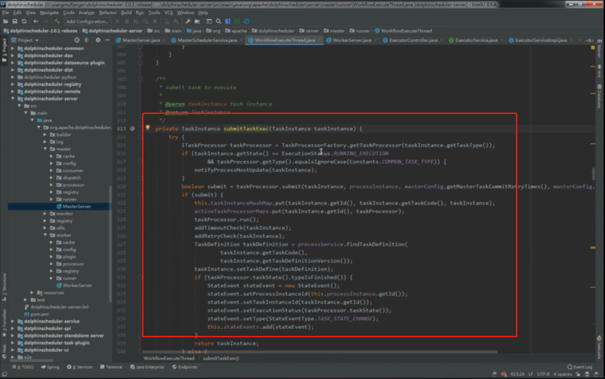Toggle fold marker at line 621

(141, 195)
